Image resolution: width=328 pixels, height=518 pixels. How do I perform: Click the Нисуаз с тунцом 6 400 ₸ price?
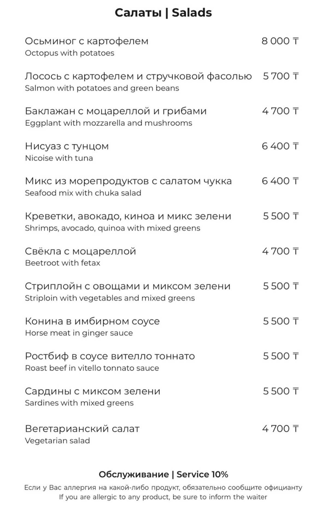tap(280, 146)
